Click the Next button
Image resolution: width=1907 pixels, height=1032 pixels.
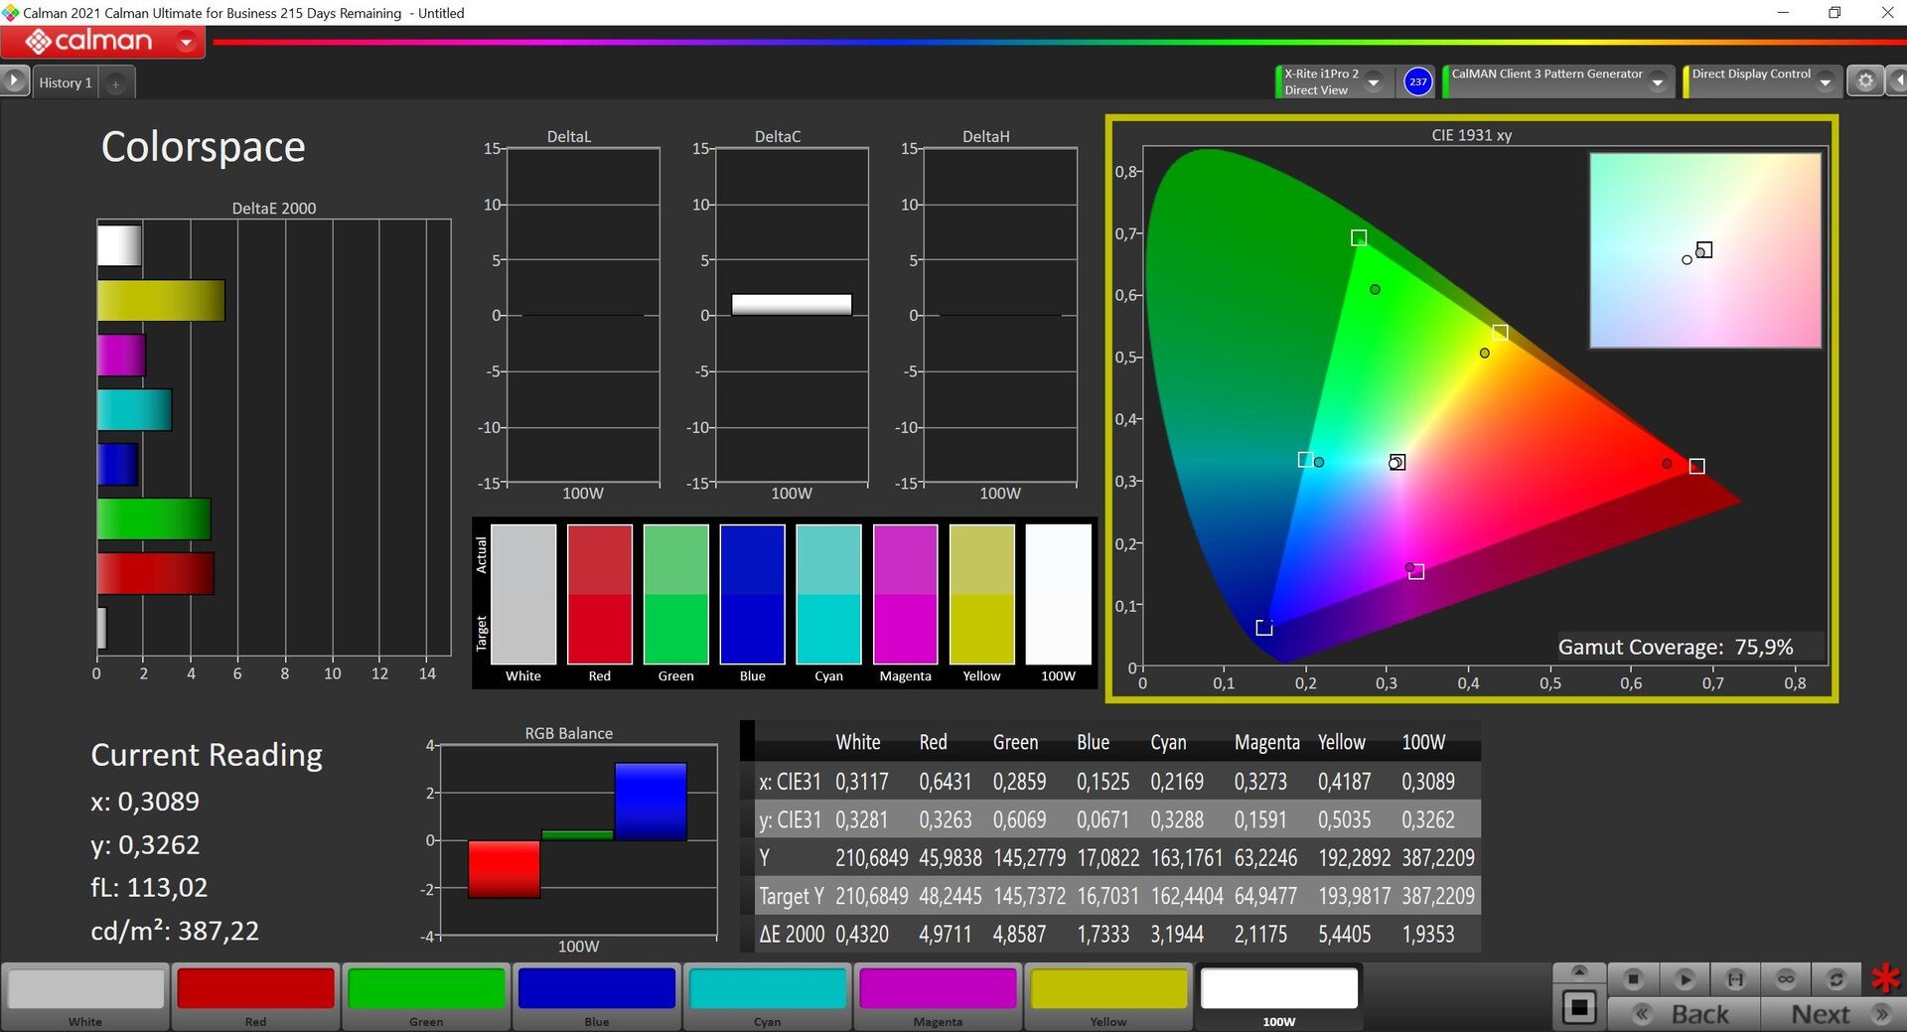(x=1833, y=1014)
